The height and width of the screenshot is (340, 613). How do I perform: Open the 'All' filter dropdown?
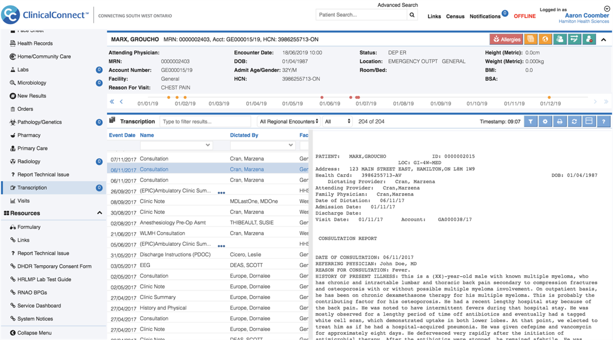tap(337, 121)
